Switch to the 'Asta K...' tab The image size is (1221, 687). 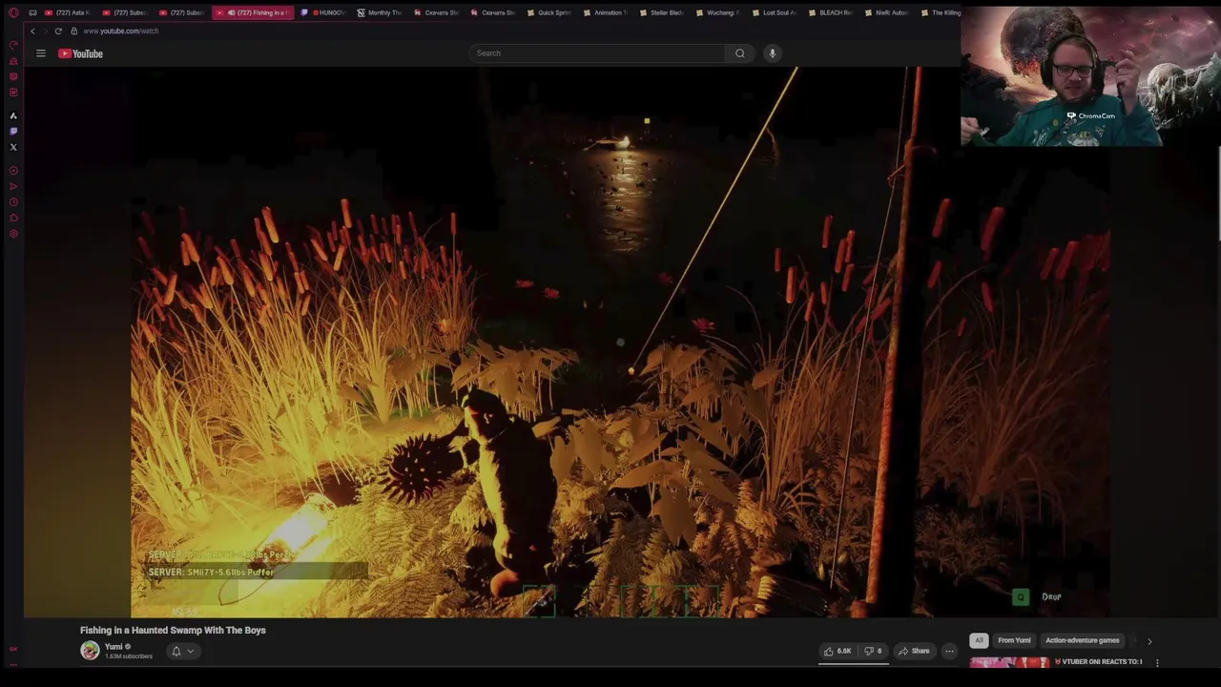pos(67,12)
